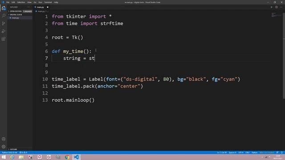Click 'my_time' function name on line 6
This screenshot has width=285, height=160.
point(73,52)
